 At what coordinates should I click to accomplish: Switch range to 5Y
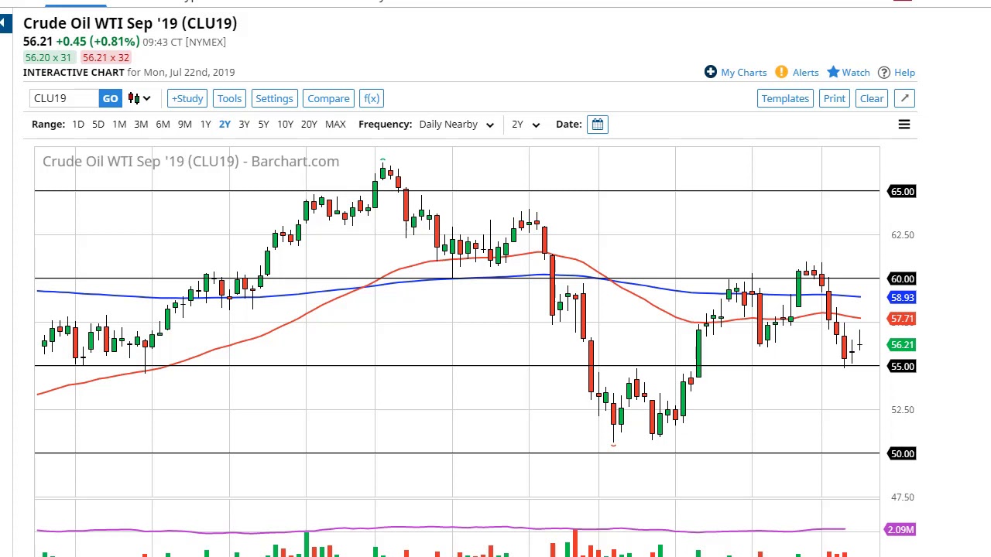tap(263, 124)
